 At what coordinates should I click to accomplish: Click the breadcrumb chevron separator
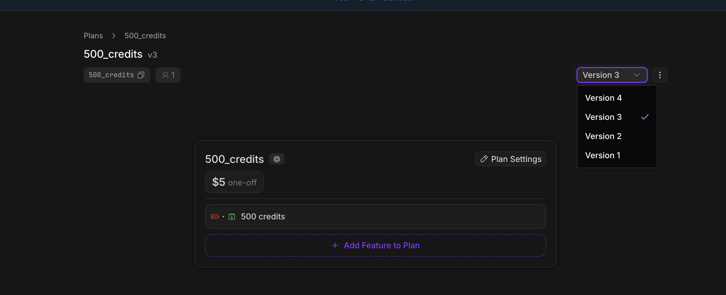114,36
